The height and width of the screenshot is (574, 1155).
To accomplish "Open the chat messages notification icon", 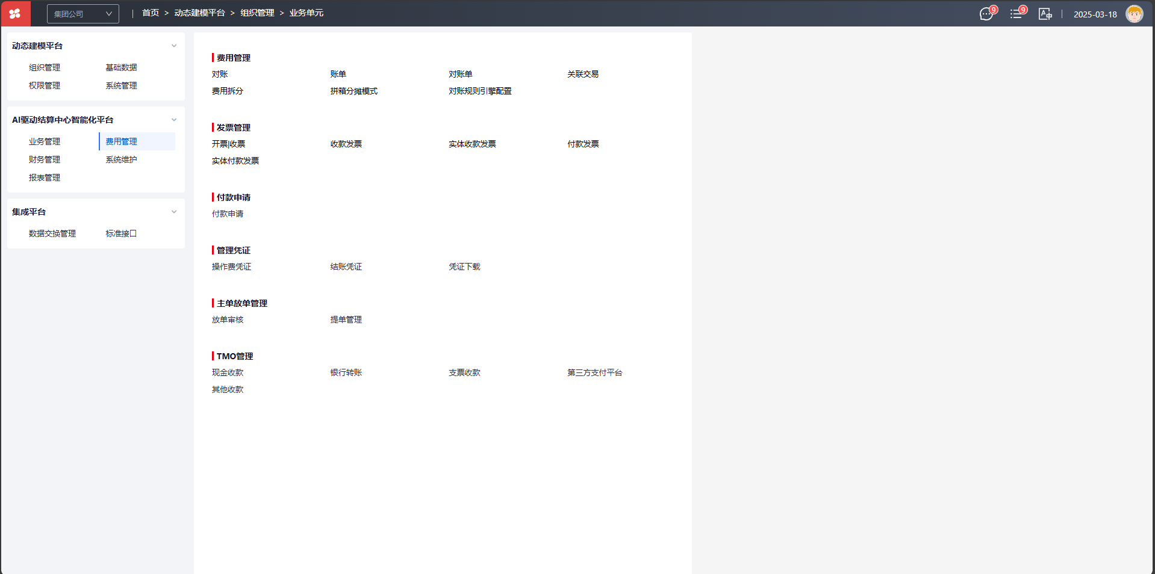I will pyautogui.click(x=986, y=14).
